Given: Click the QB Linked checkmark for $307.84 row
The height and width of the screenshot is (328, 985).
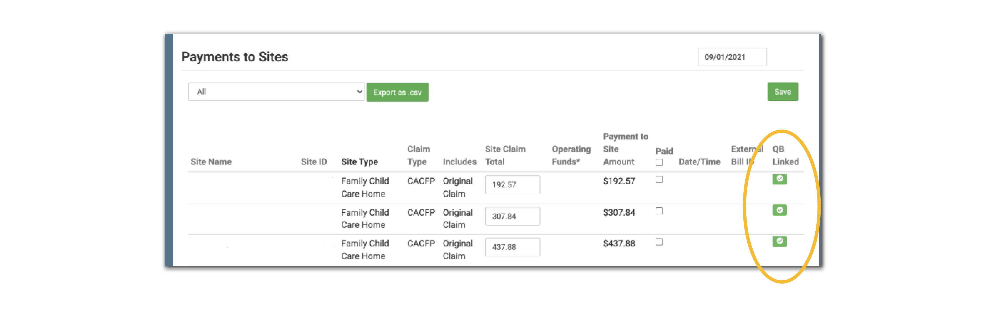Looking at the screenshot, I should (779, 210).
